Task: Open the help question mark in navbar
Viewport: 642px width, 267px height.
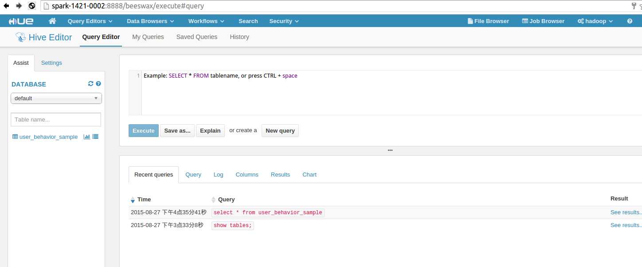Action: (630, 21)
